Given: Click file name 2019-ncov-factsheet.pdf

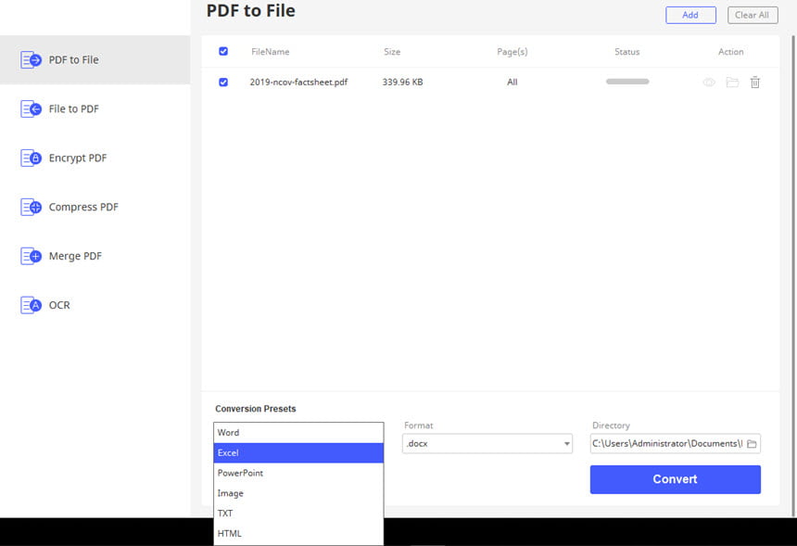Looking at the screenshot, I should (298, 82).
